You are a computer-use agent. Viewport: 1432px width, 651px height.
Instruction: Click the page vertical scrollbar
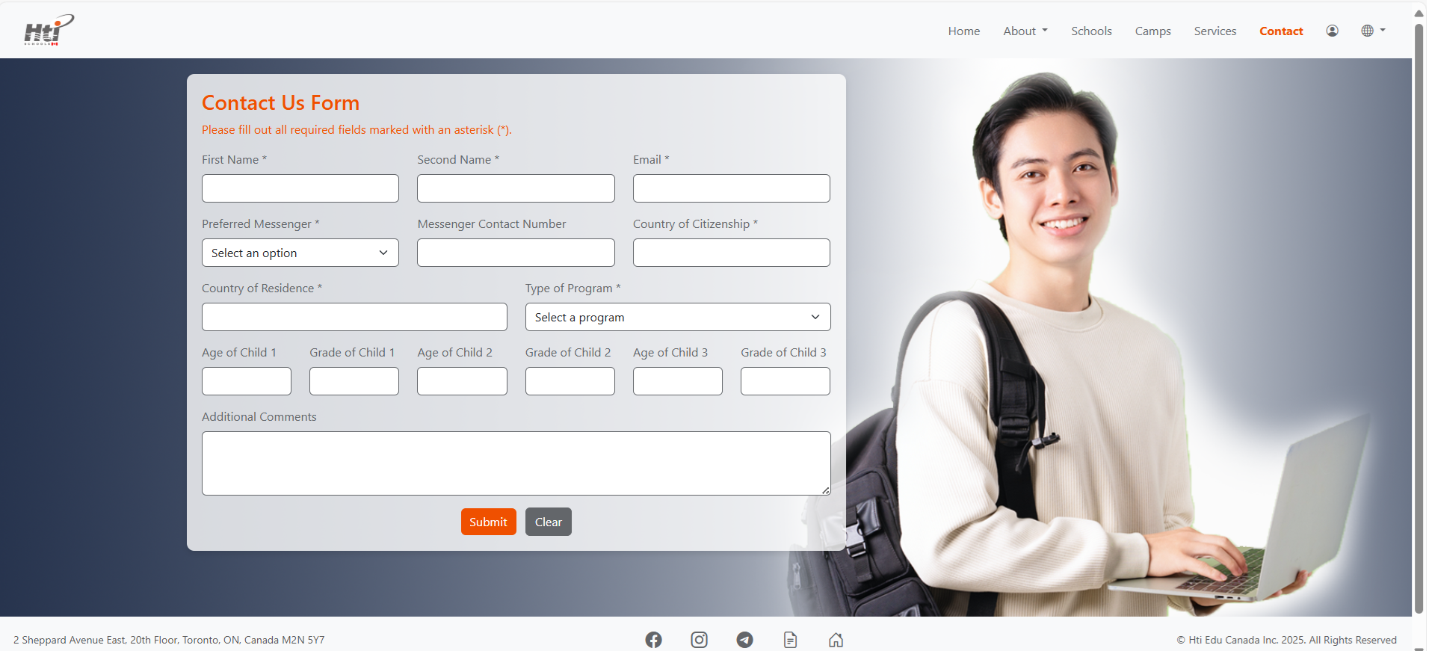(1419, 314)
